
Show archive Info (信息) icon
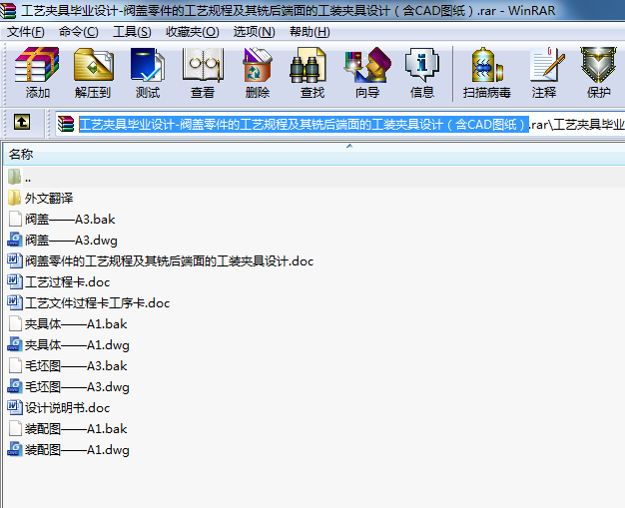pyautogui.click(x=421, y=73)
